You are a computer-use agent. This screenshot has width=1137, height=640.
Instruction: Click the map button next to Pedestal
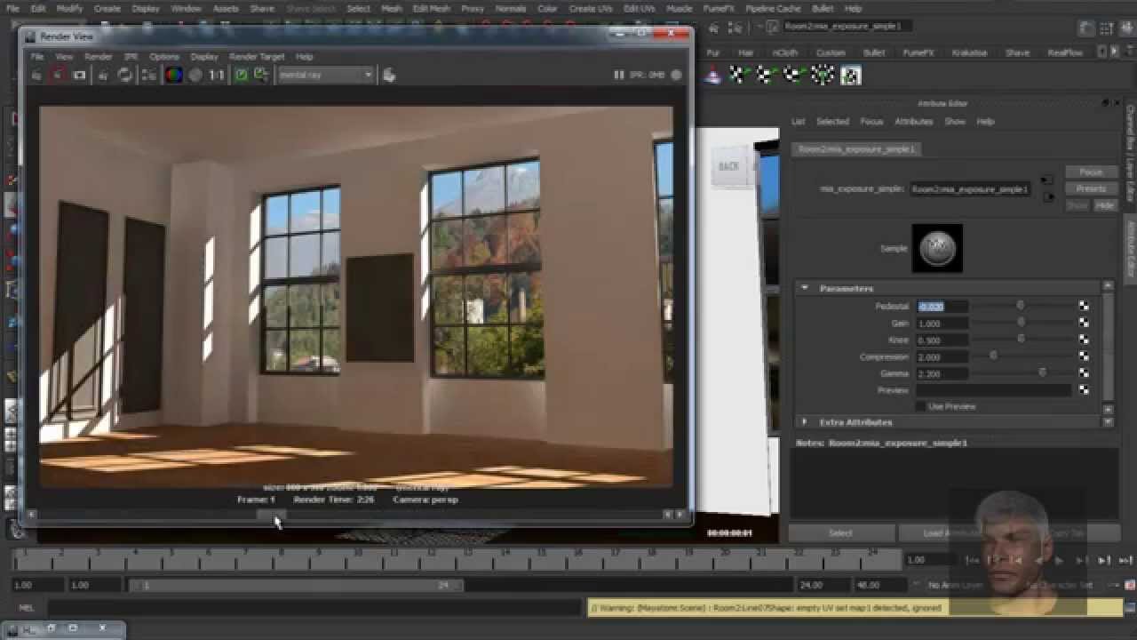coord(1084,306)
